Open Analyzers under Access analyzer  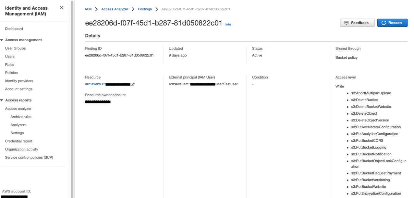[18, 125]
